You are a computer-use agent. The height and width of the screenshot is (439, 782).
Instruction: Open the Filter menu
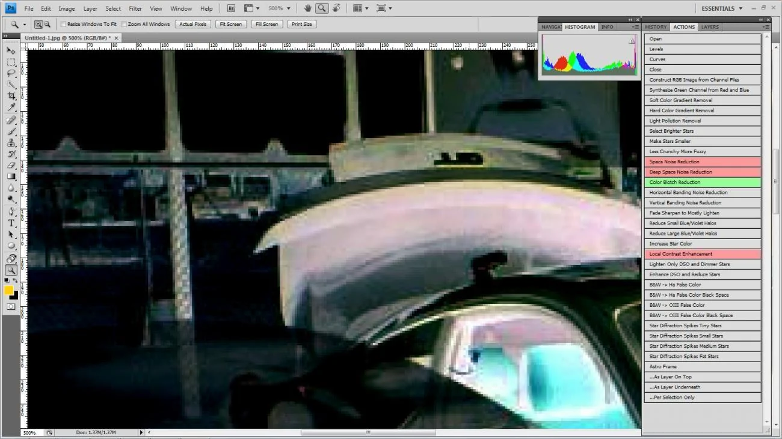click(x=135, y=9)
